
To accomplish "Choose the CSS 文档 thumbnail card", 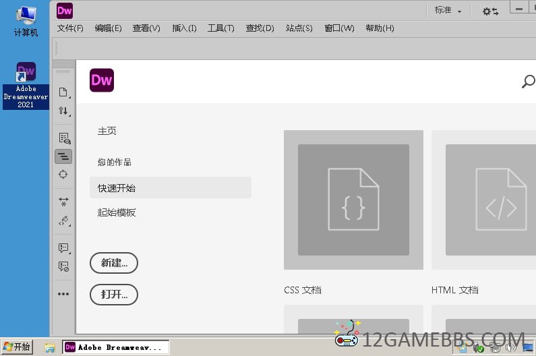I will [x=353, y=200].
